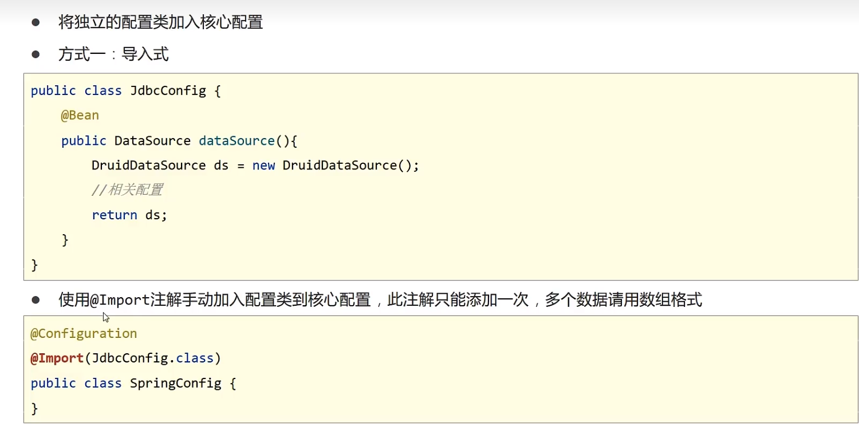
Task: Click the @Bean annotation
Action: [80, 115]
